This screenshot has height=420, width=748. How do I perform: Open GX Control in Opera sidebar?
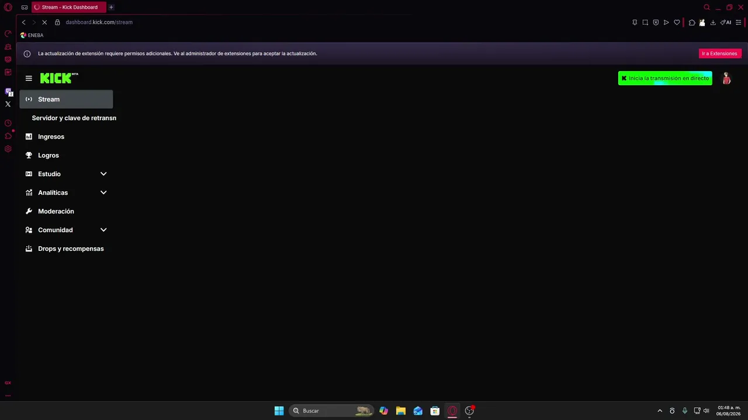coord(8,34)
